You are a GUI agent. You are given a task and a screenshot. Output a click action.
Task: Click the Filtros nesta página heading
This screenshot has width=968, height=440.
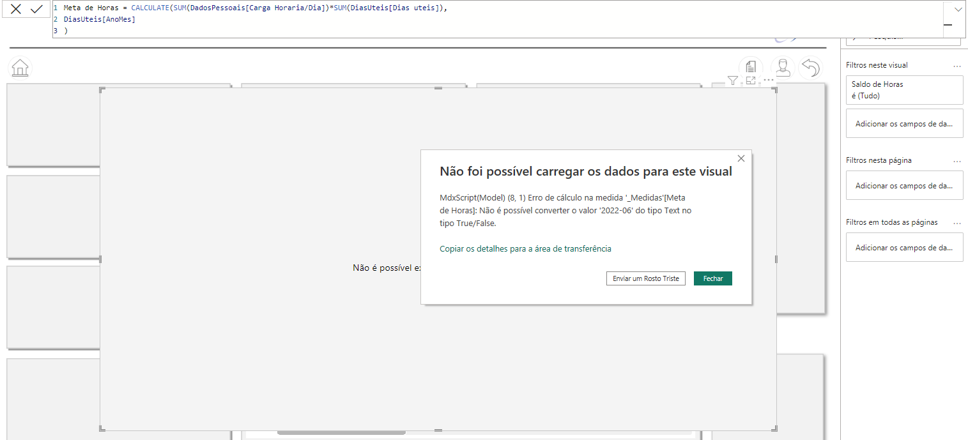click(879, 160)
